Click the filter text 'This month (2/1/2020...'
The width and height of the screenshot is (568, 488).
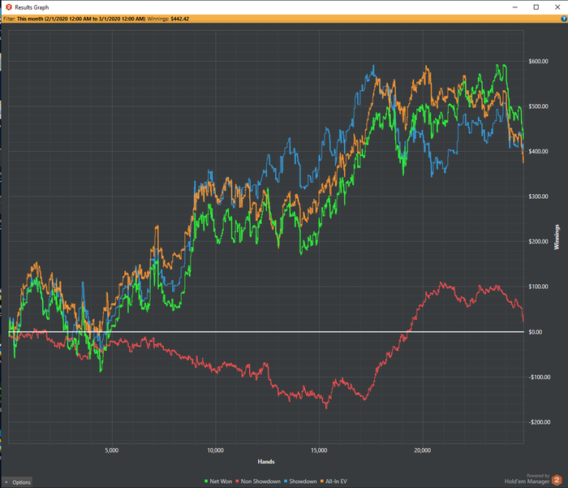tap(81, 19)
